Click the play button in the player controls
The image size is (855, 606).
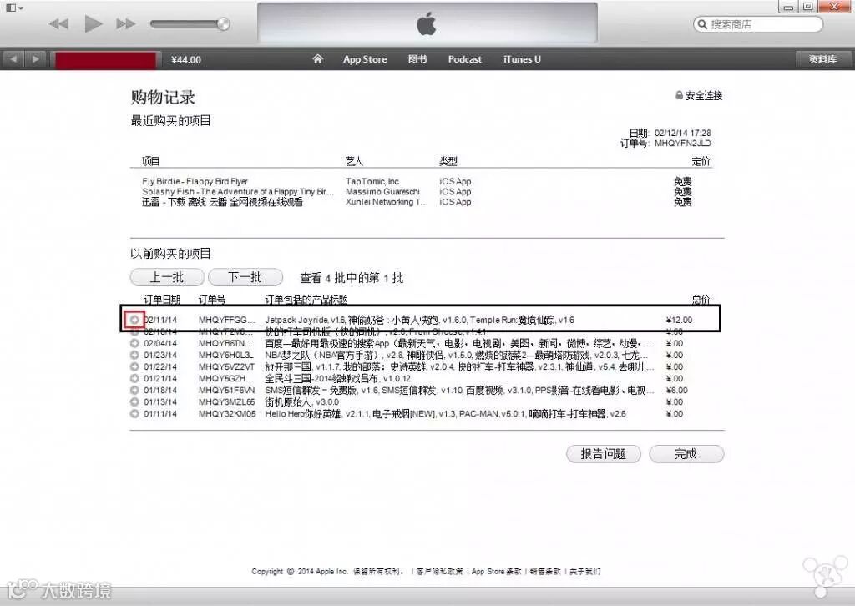94,24
